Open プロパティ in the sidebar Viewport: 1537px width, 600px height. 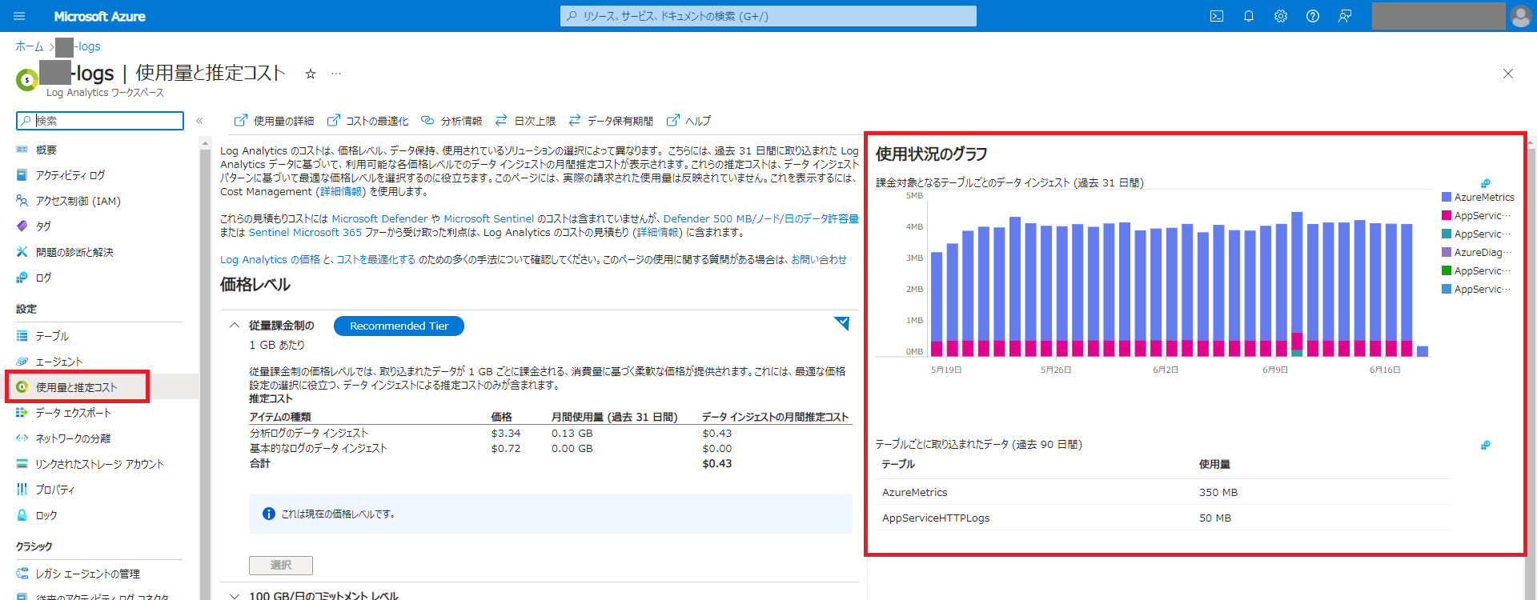pos(55,490)
